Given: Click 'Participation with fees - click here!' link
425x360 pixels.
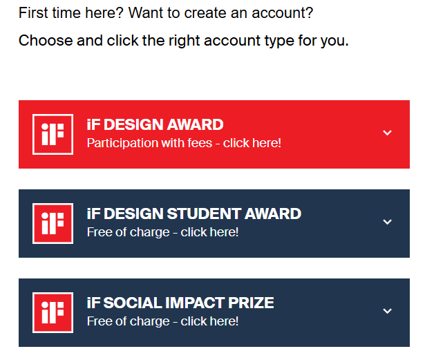Looking at the screenshot, I should pyautogui.click(x=184, y=143).
